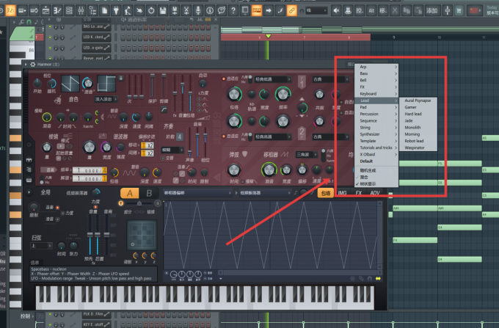Click the green playhead marker on timeline
Image resolution: width=499 pixels, height=328 pixels.
pos(268,36)
